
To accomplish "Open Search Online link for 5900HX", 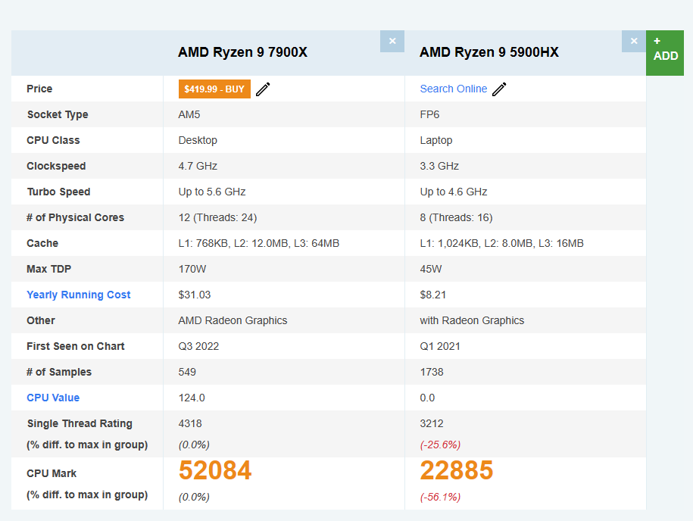I will pos(454,89).
